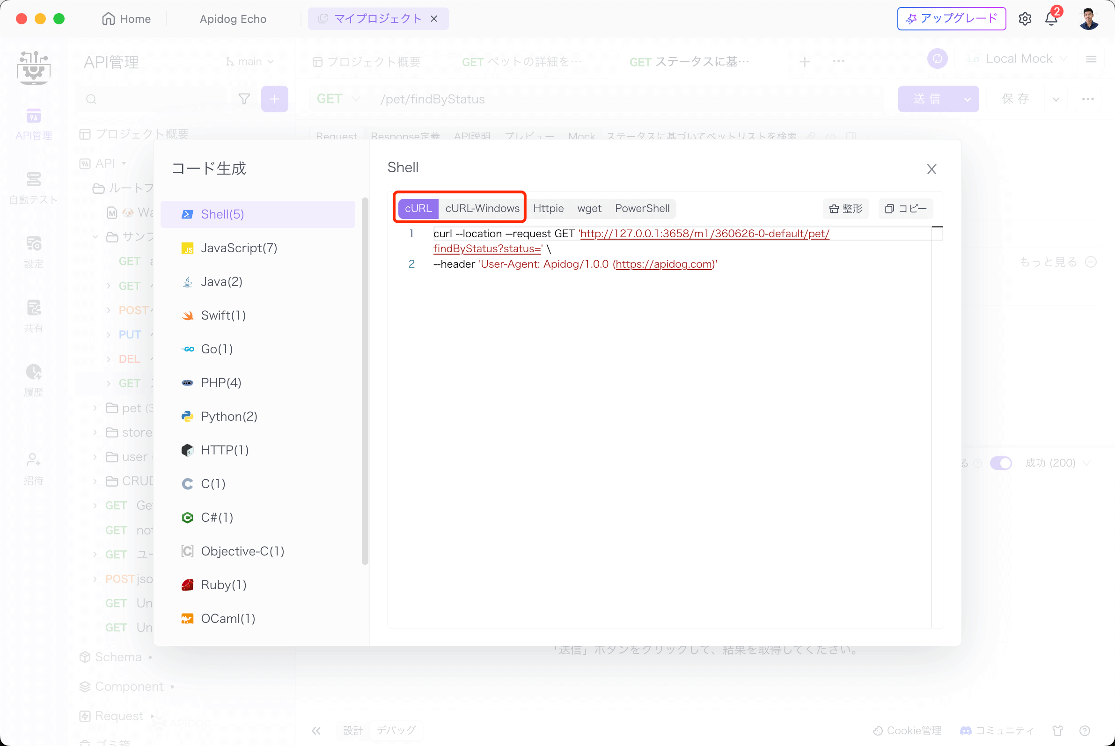The height and width of the screenshot is (746, 1115).
Task: Focus the API search field
Action: (152, 99)
